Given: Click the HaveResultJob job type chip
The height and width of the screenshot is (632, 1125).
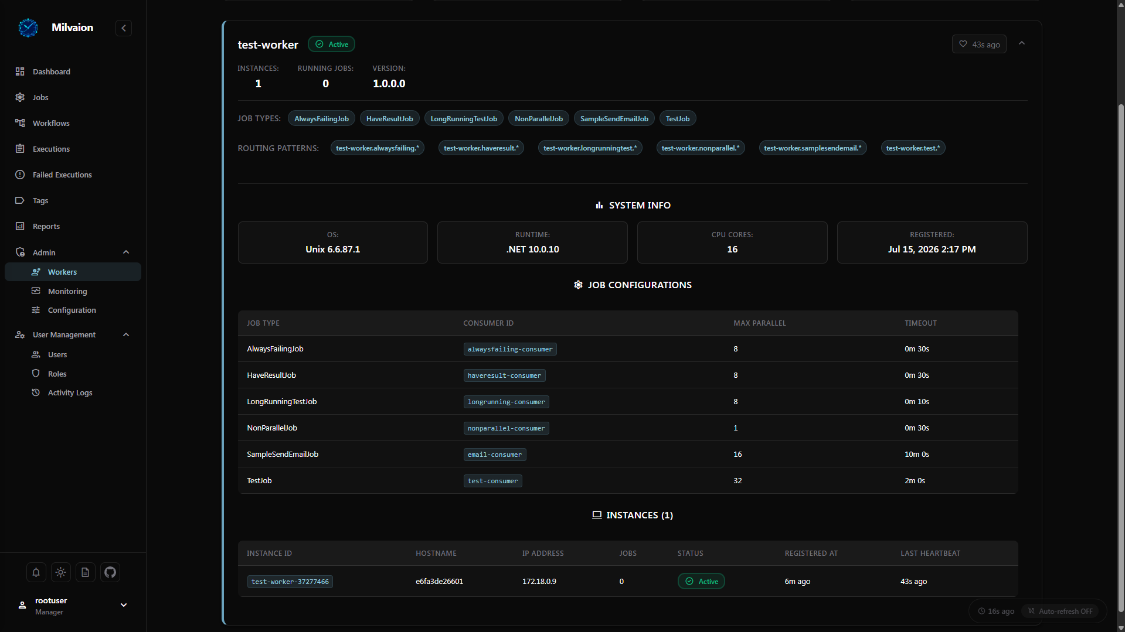Looking at the screenshot, I should (390, 119).
